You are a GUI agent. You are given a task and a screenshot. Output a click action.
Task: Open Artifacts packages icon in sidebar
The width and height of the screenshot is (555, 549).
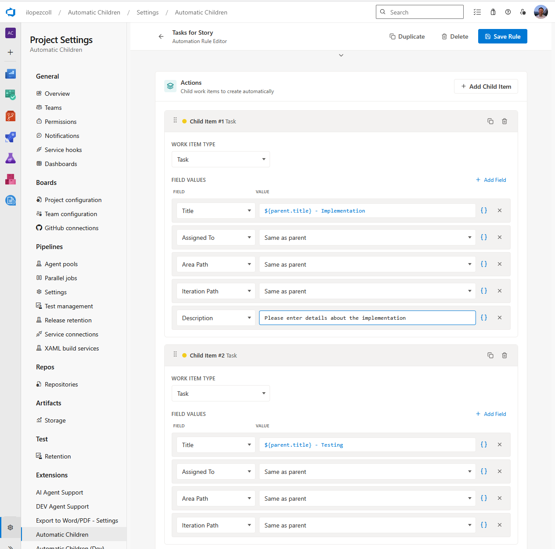tap(10, 179)
